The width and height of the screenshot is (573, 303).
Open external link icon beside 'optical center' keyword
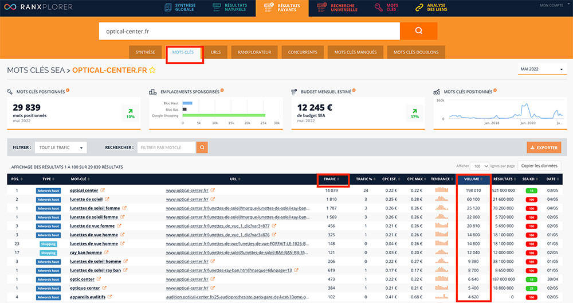click(x=103, y=191)
